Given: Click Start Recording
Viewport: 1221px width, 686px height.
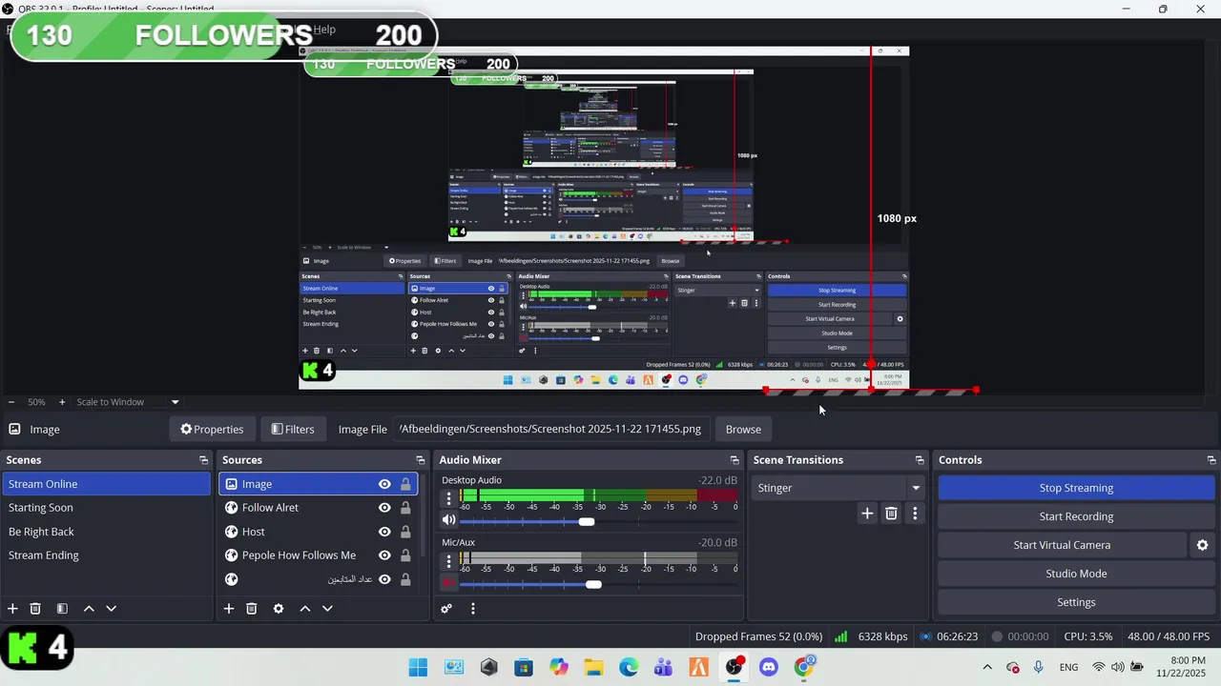Looking at the screenshot, I should [1076, 516].
